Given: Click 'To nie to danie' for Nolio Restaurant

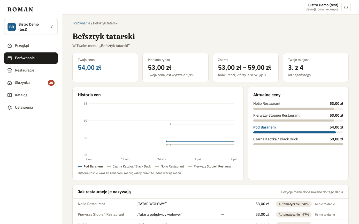Looking at the screenshot, I should [325, 204].
